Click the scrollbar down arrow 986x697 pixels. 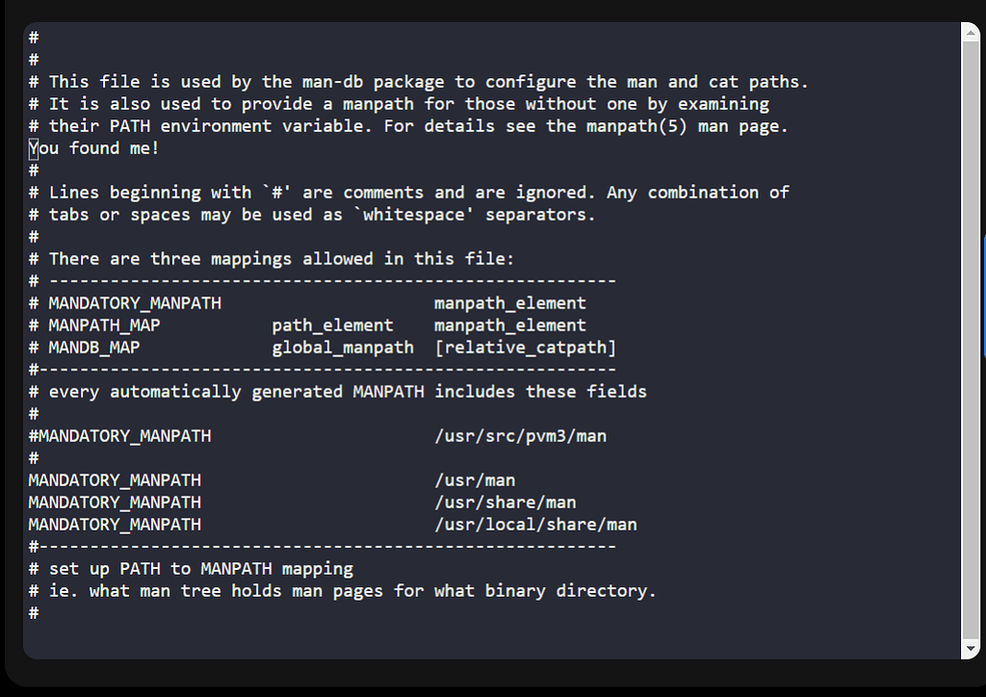pyautogui.click(x=971, y=649)
